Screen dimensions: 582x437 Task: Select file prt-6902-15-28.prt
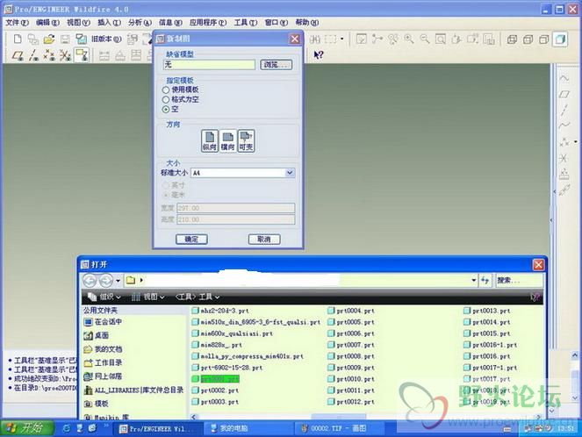[227, 368]
